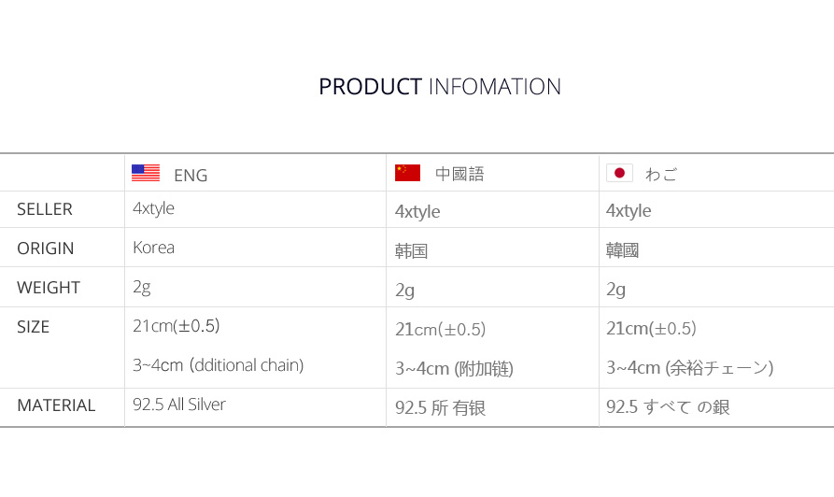The height and width of the screenshot is (497, 834).
Task: Click the 3~4cm (余裕チェーン) size text
Action: tap(689, 368)
